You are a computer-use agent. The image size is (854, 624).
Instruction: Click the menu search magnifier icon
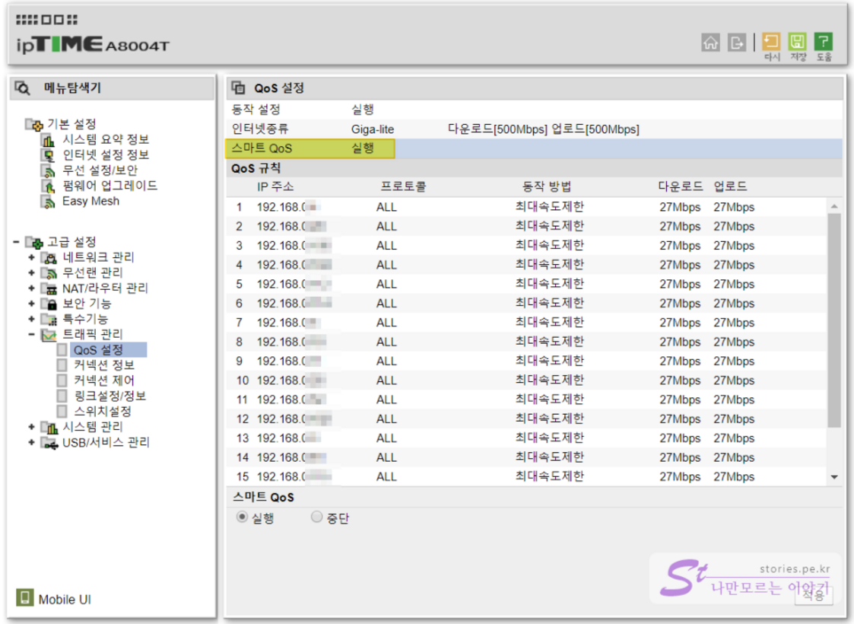[x=22, y=88]
